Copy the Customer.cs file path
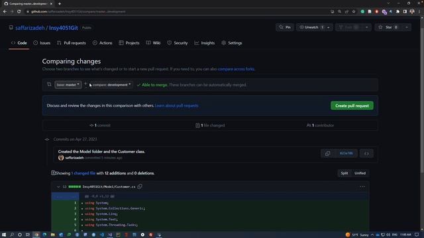Viewport: 424px width, 238px height. coord(140,186)
